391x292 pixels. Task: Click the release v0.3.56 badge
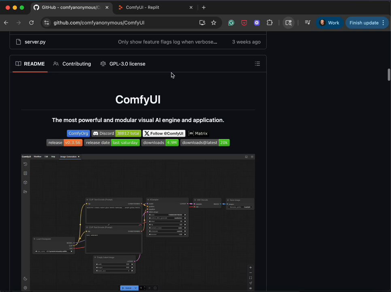tap(64, 143)
